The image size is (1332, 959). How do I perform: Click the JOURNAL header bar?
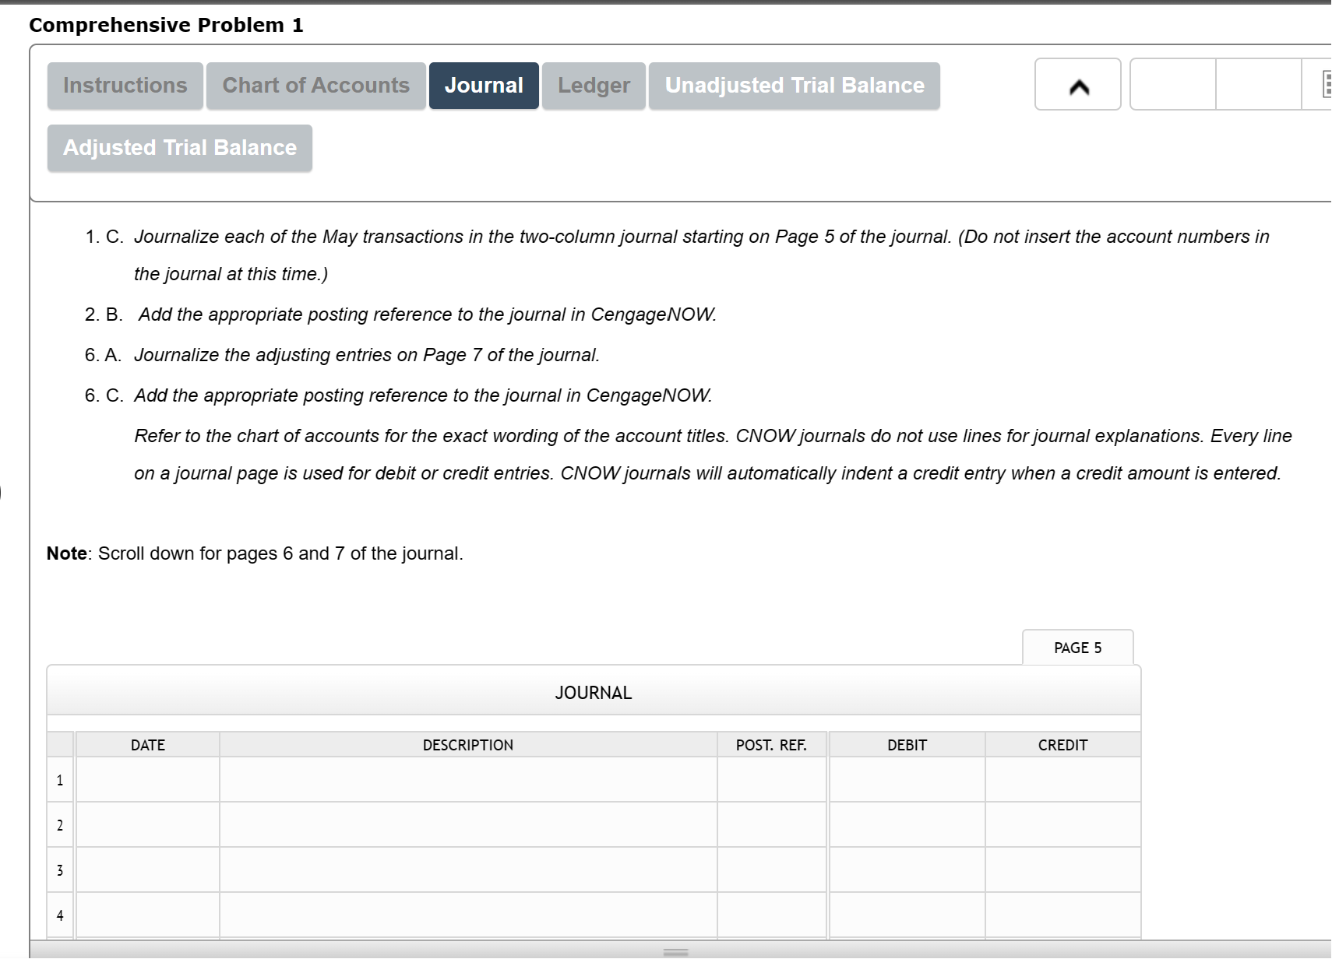tap(593, 692)
